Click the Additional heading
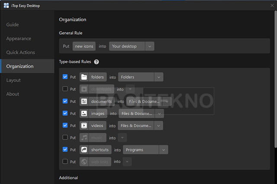This screenshot has height=184, width=277. (x=68, y=178)
